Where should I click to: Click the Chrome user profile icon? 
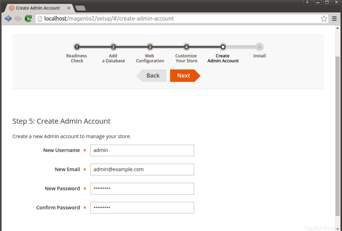(307, 3)
